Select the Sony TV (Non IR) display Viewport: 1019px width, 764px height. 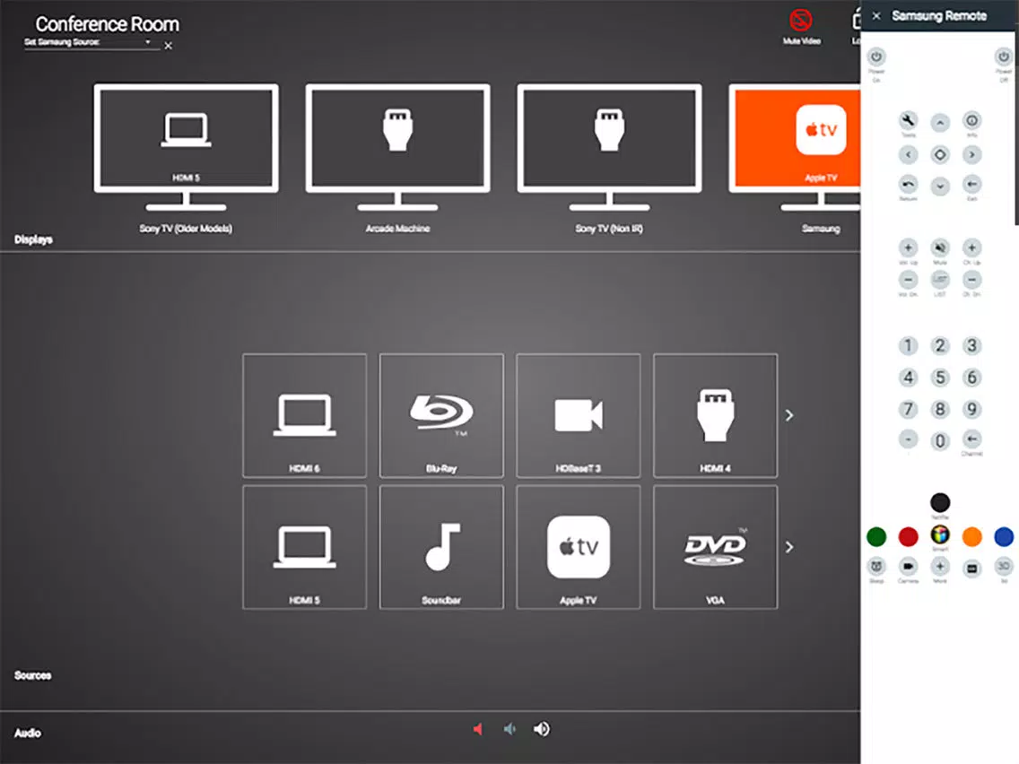point(609,148)
